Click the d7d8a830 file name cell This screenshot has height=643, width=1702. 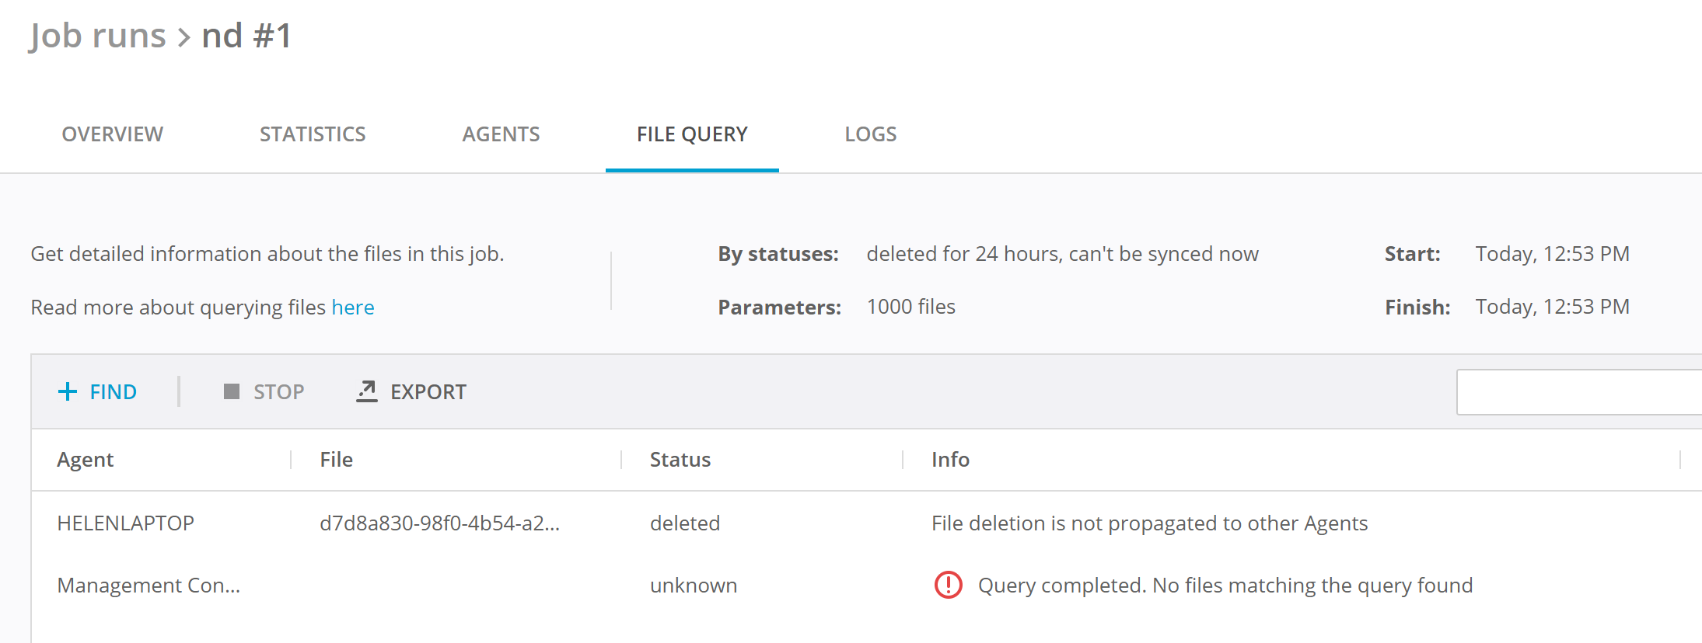(439, 523)
